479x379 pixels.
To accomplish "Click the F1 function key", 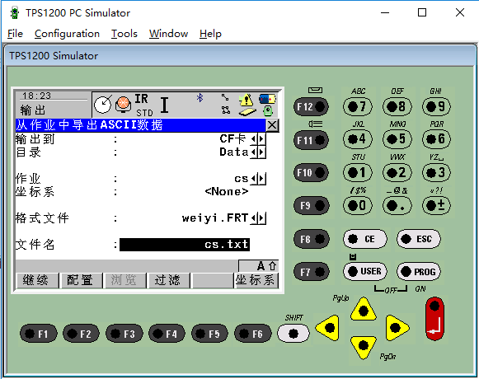I will click(x=39, y=334).
